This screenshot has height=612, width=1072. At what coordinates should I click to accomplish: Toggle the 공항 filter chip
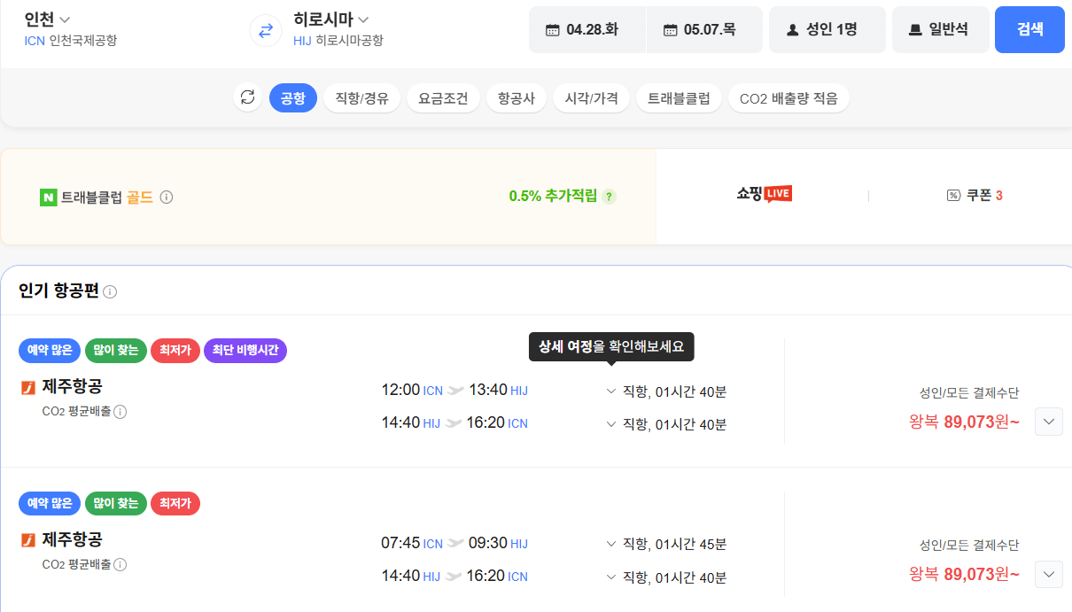[292, 97]
